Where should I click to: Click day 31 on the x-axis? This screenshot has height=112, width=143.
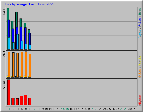[134, 109]
